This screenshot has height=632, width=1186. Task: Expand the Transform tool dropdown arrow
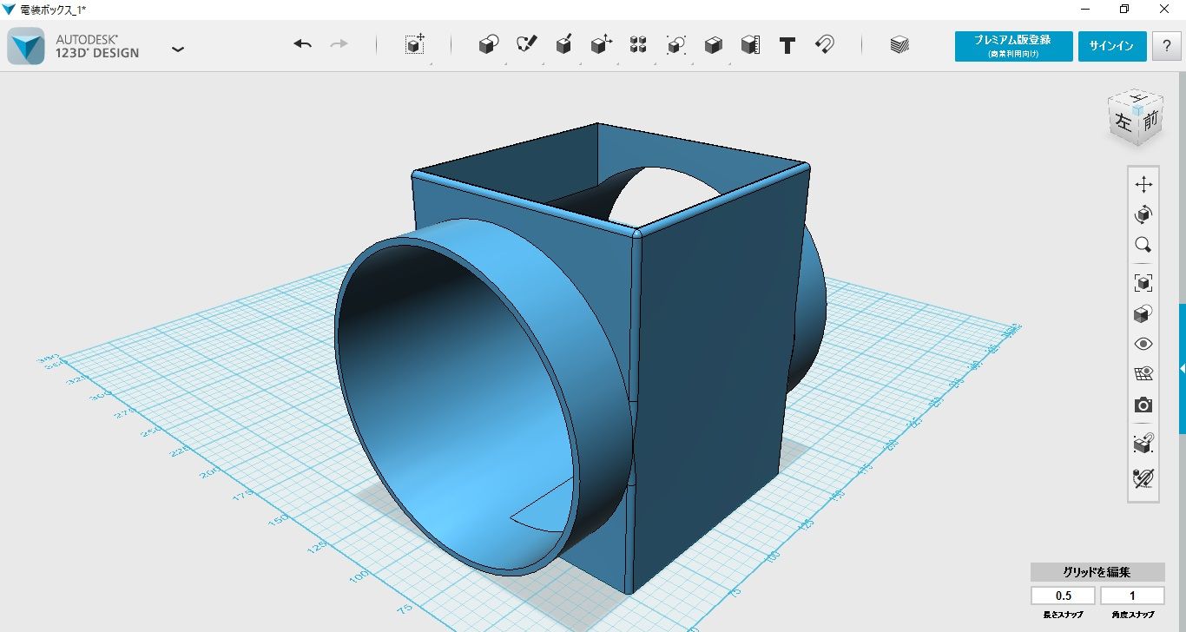click(432, 64)
